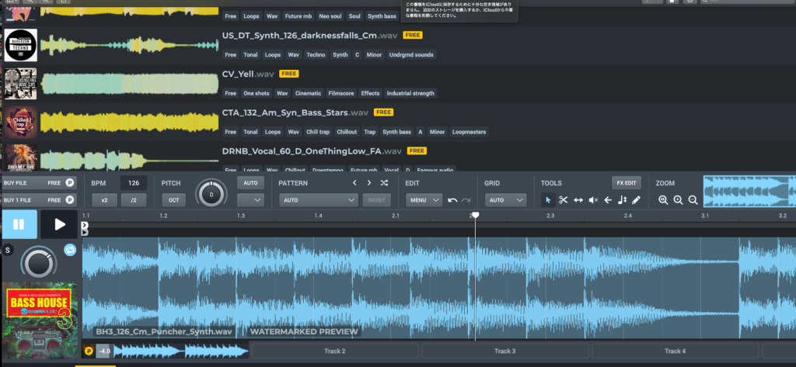Expand the Edit MENU dropdown
Viewport: 796px width, 367px height.
click(424, 200)
